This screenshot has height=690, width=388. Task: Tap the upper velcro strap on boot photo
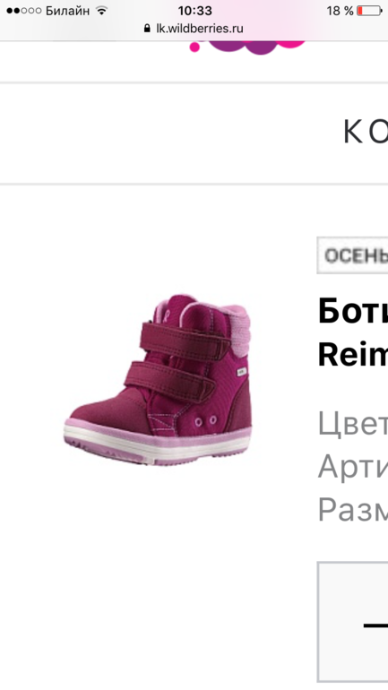pyautogui.click(x=185, y=338)
